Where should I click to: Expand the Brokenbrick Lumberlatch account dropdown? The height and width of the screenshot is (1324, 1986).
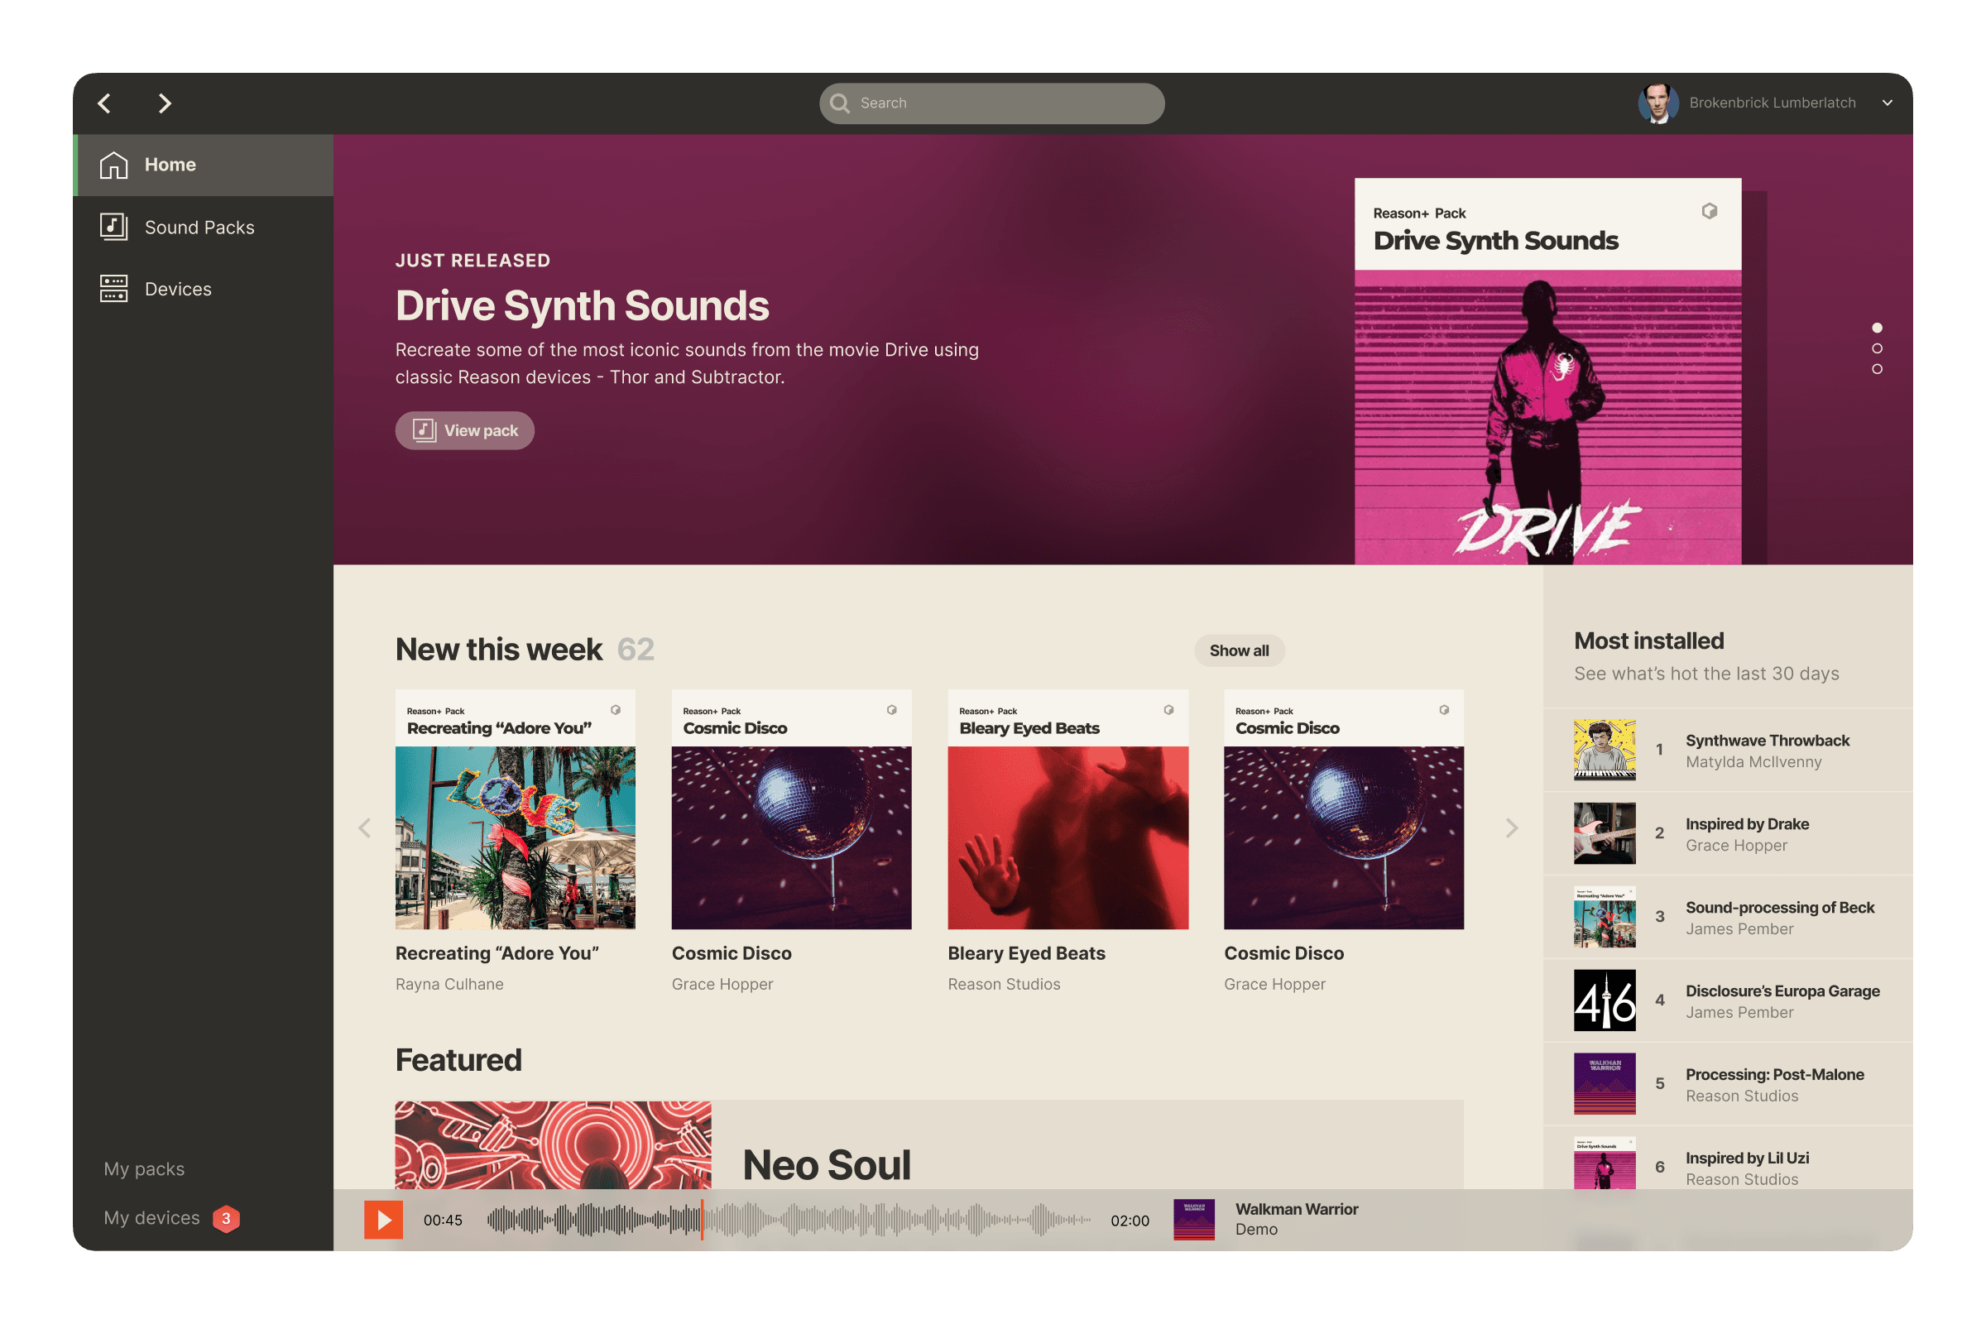coord(1887,103)
